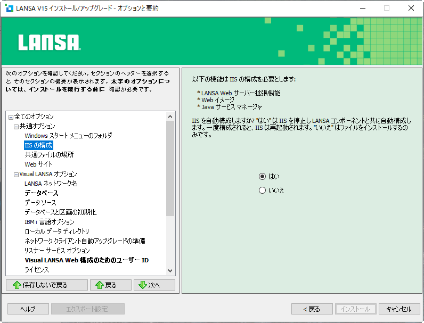Select the Visual LANSA オプション section header
The height and width of the screenshot is (323, 424).
(x=48, y=174)
